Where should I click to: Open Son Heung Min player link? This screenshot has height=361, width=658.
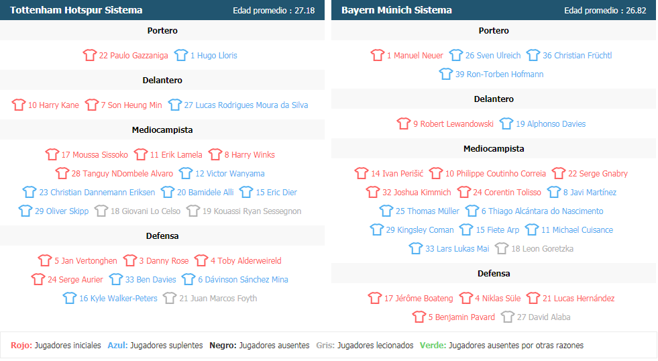point(131,105)
